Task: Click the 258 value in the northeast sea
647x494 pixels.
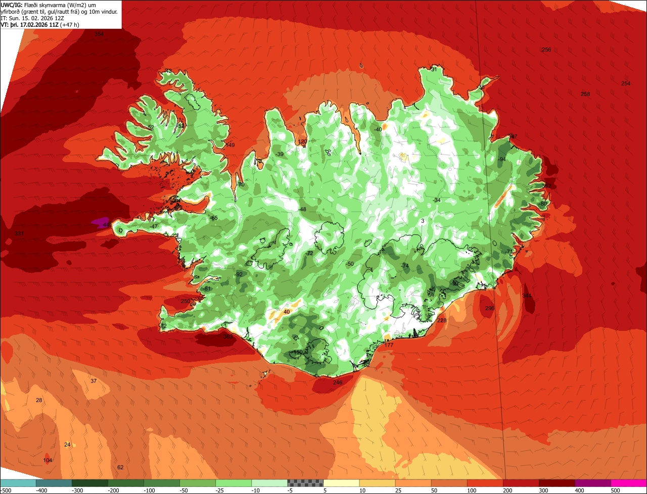Action: tap(585, 94)
